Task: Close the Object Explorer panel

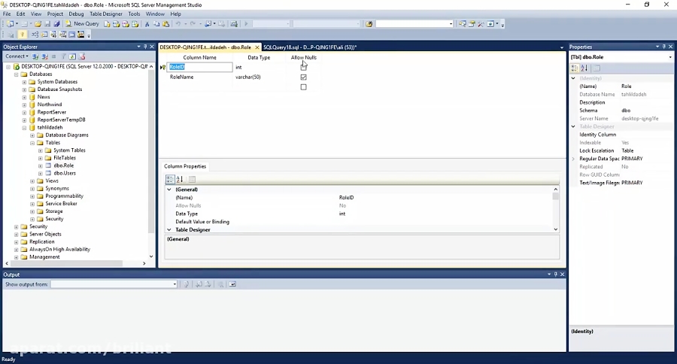Action: (x=152, y=47)
